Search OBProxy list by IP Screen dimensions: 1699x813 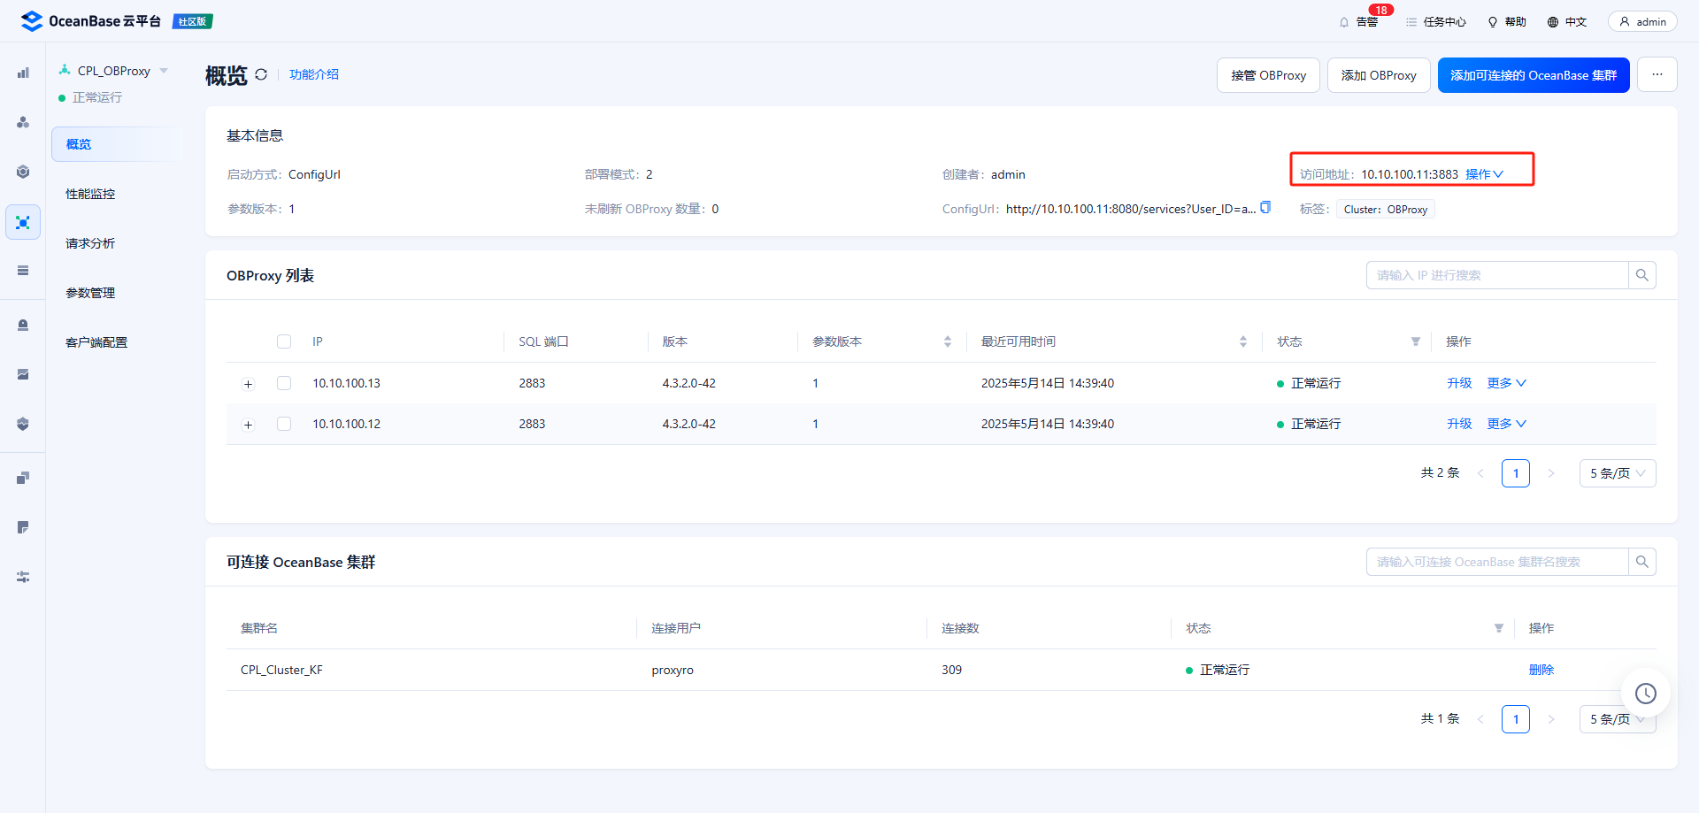(1641, 275)
